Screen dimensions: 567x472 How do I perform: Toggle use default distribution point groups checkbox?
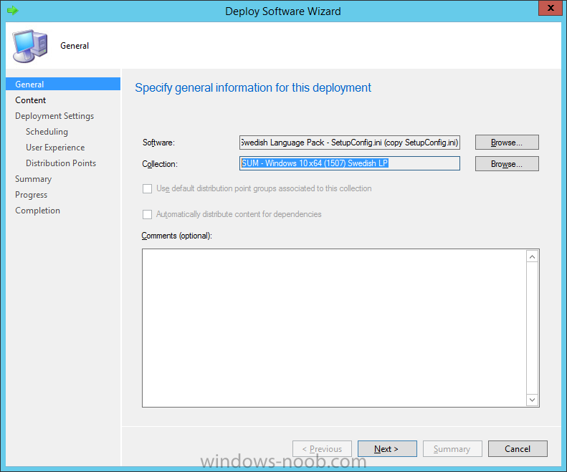(x=147, y=188)
